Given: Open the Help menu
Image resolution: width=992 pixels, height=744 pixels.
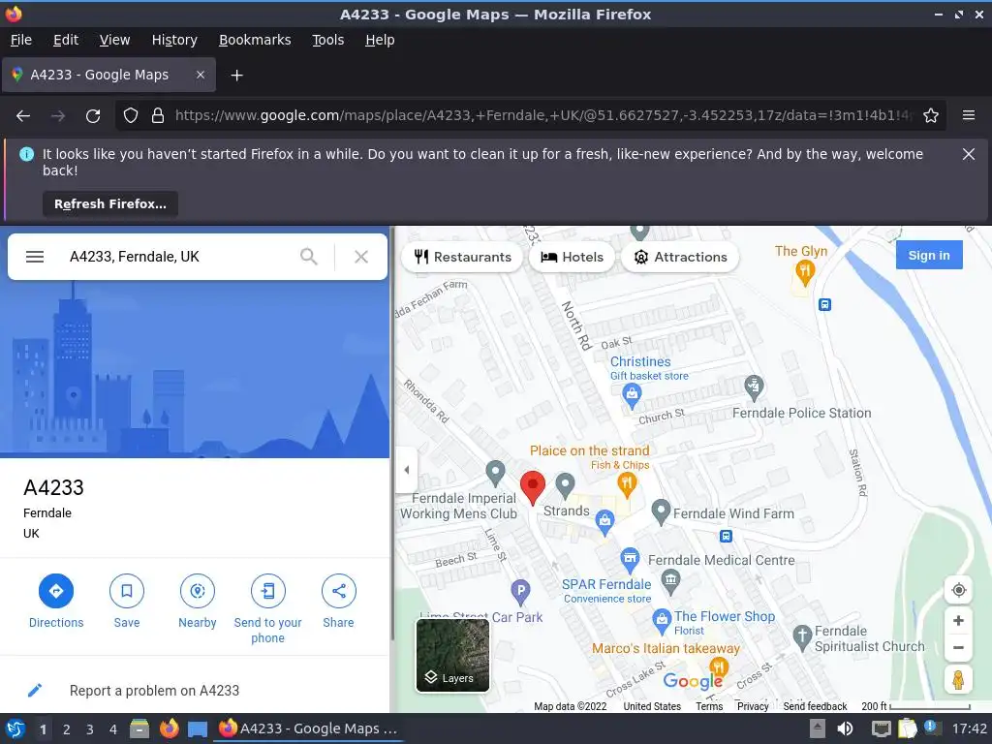Looking at the screenshot, I should point(380,40).
